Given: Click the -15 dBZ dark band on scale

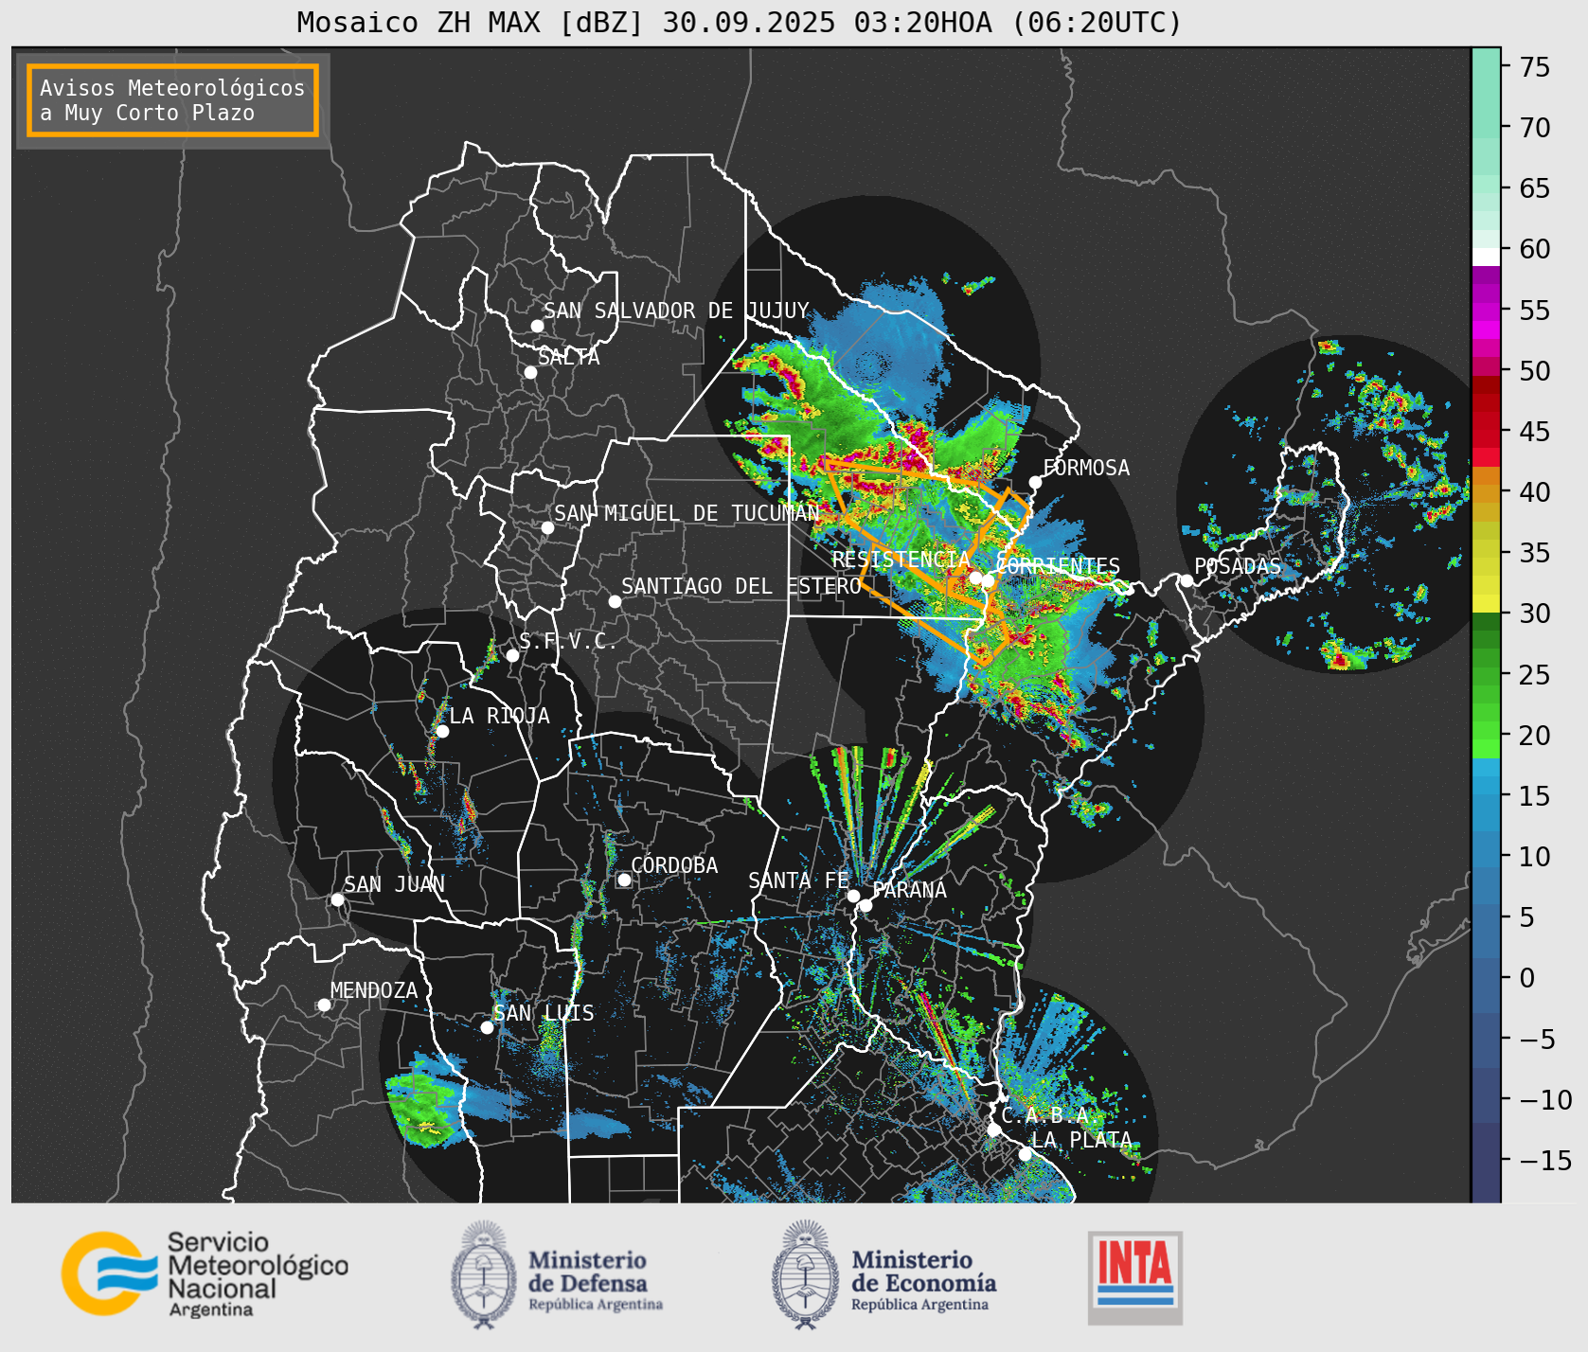Looking at the screenshot, I should 1486,1161.
